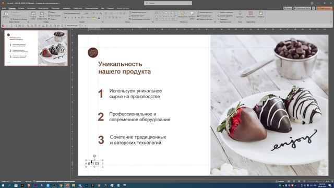Click the title "Уникальность нашего продукта"

point(124,67)
